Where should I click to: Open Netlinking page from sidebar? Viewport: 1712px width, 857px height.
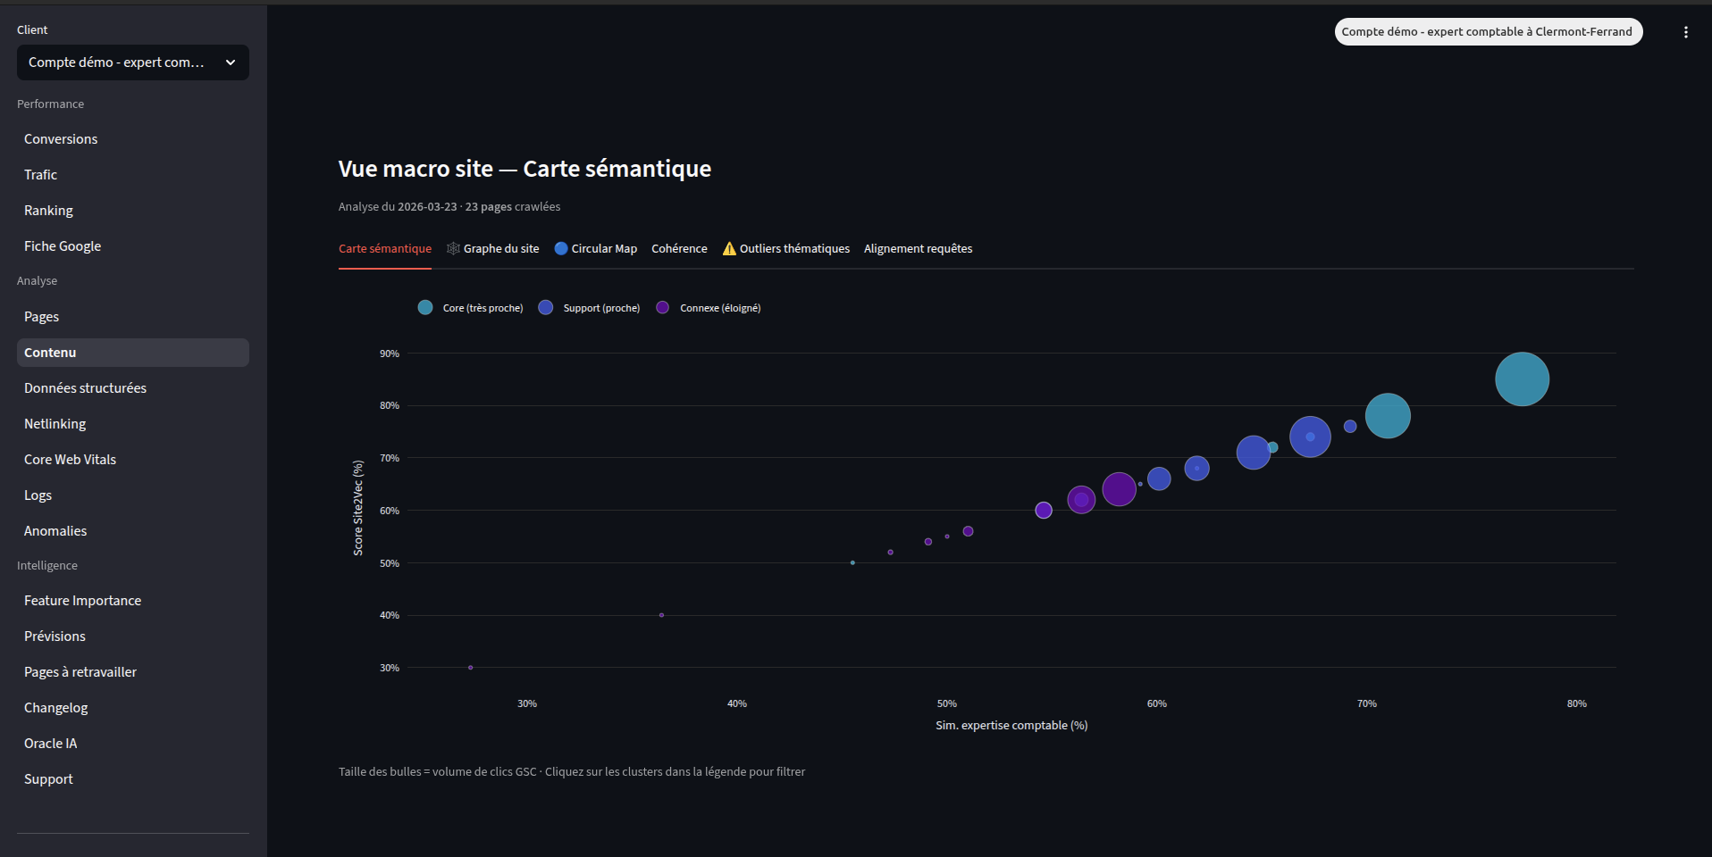pyautogui.click(x=55, y=424)
